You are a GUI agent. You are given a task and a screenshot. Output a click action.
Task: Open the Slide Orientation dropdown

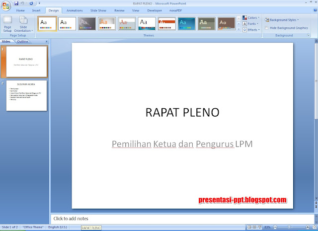pos(23,25)
